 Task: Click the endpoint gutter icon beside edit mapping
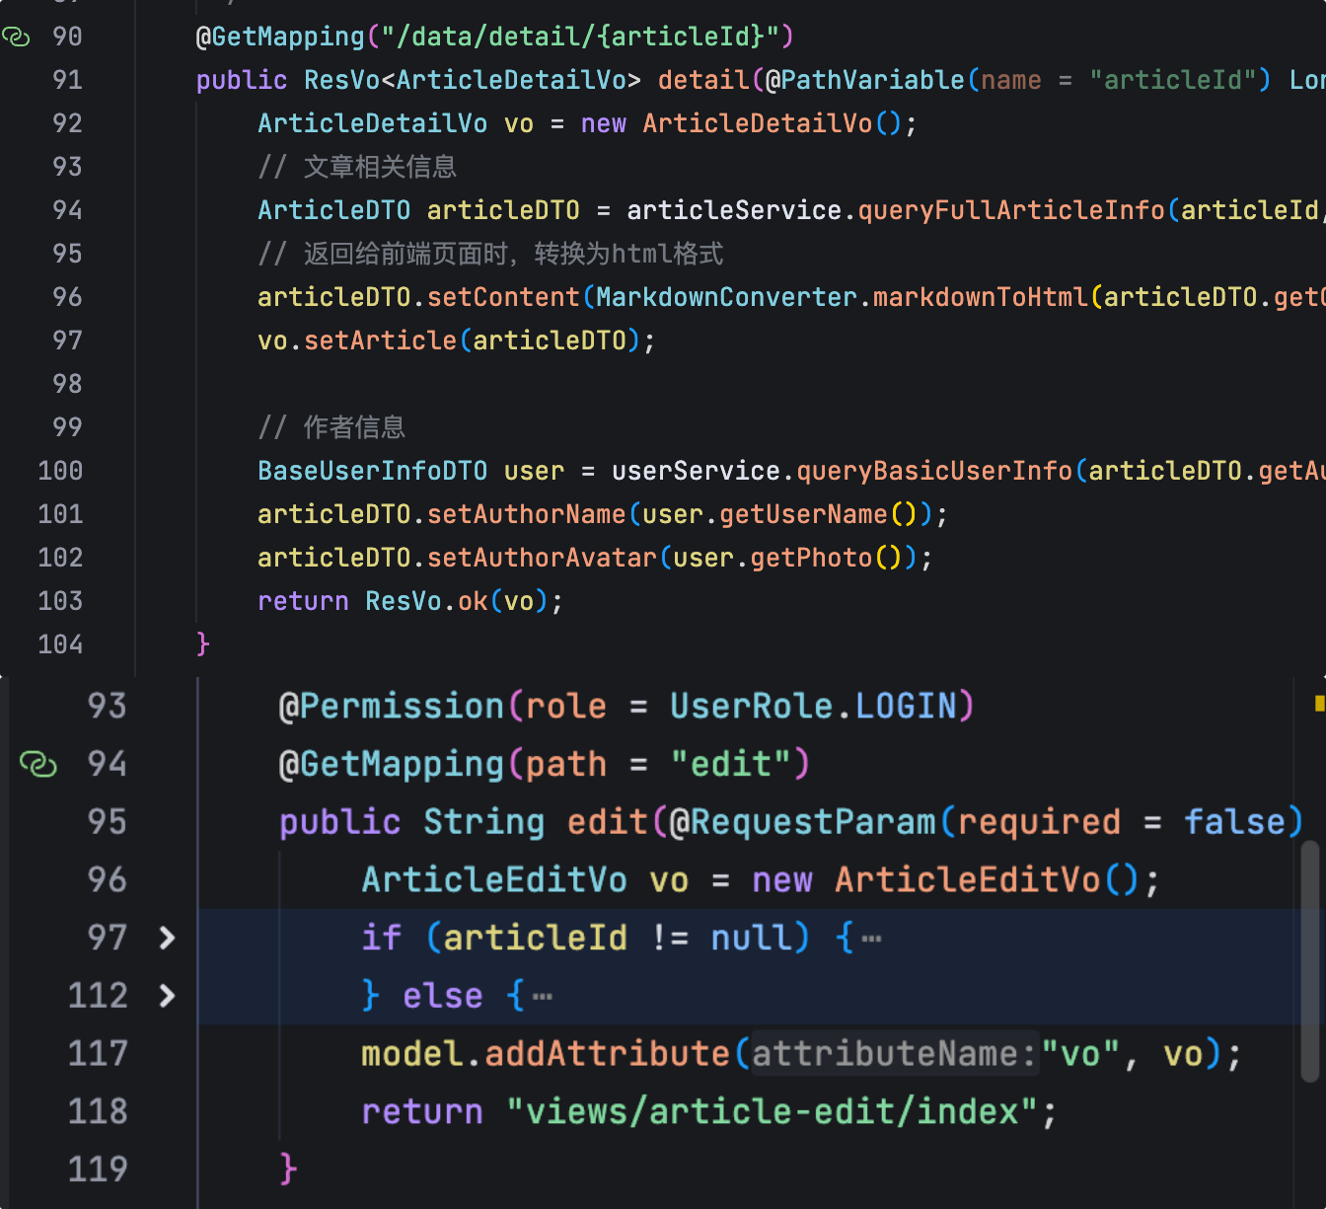click(38, 764)
